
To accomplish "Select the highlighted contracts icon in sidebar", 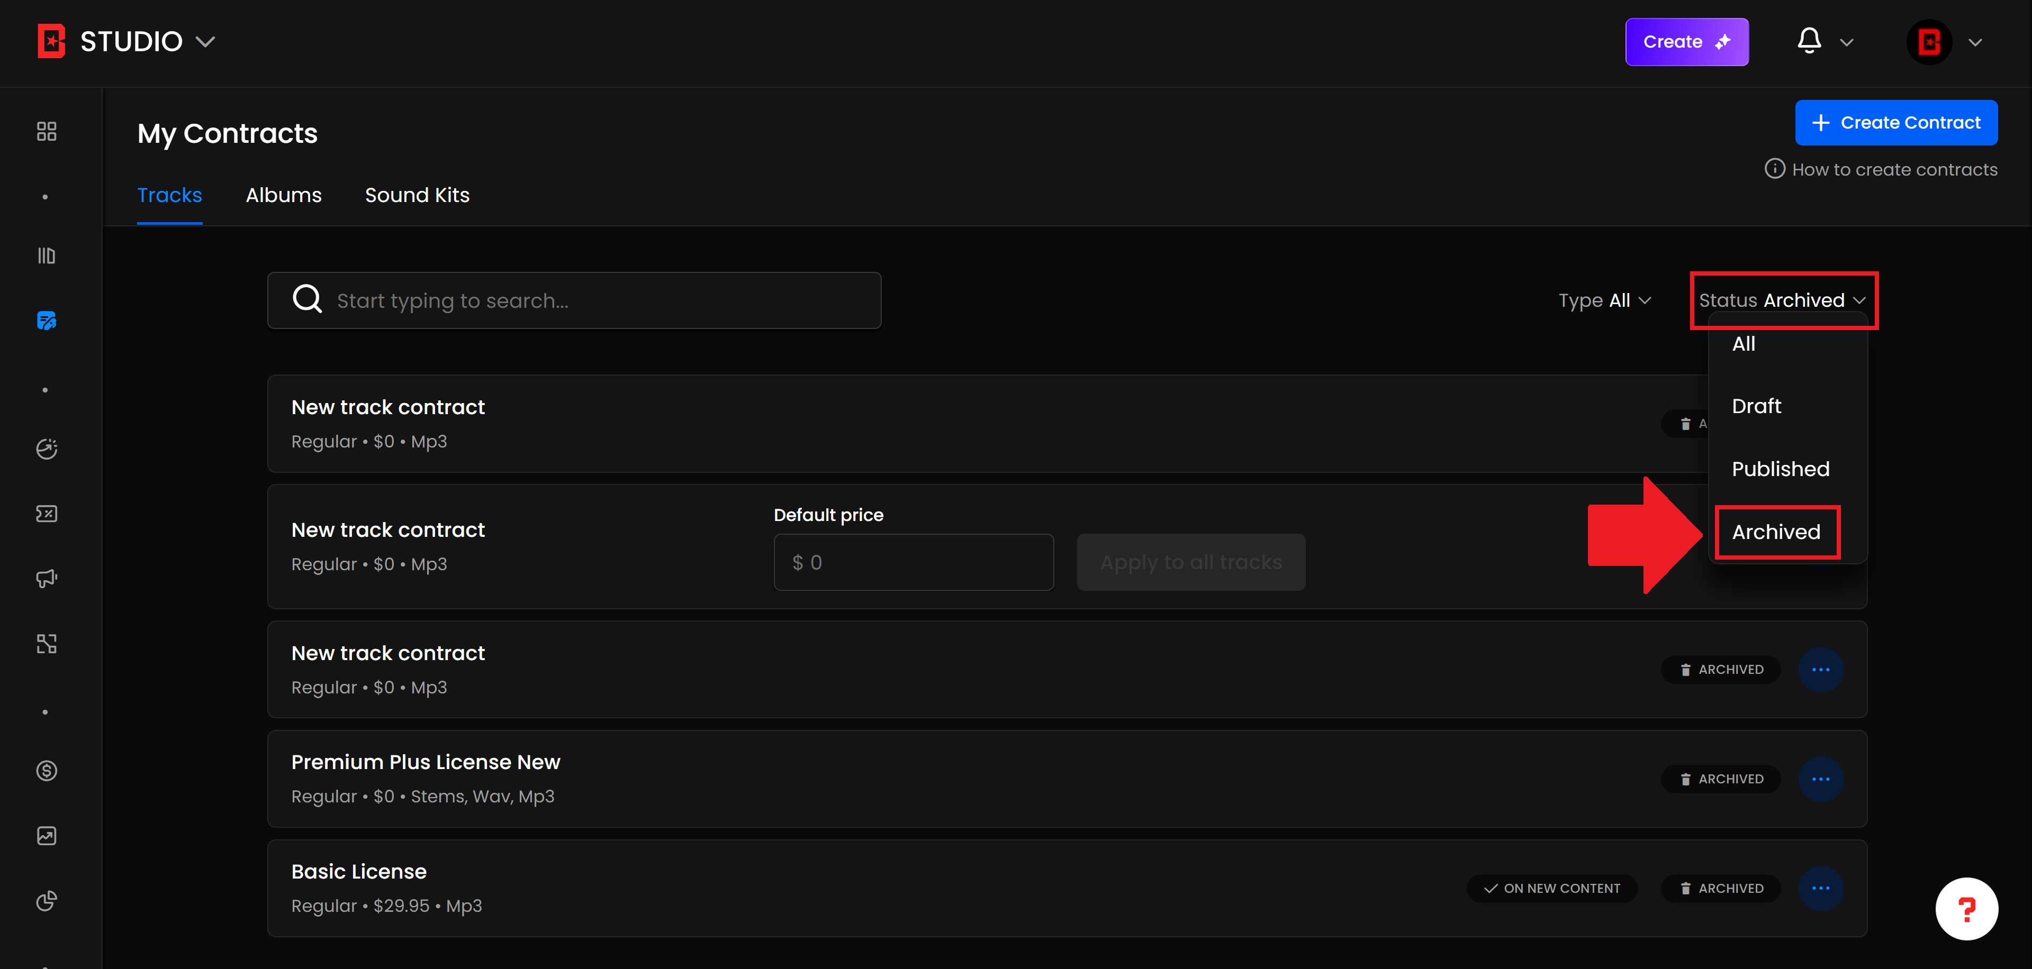I will (47, 320).
